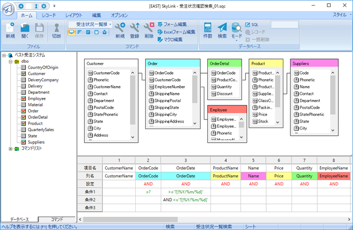353x230 pixels.
Task: Toggle the list sheet output mode icon
Action: [x=88, y=32]
